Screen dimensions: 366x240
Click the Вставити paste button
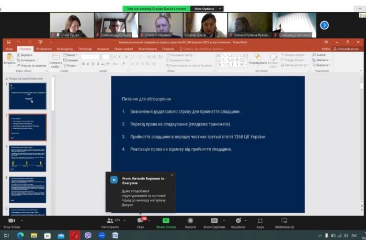click(9, 59)
